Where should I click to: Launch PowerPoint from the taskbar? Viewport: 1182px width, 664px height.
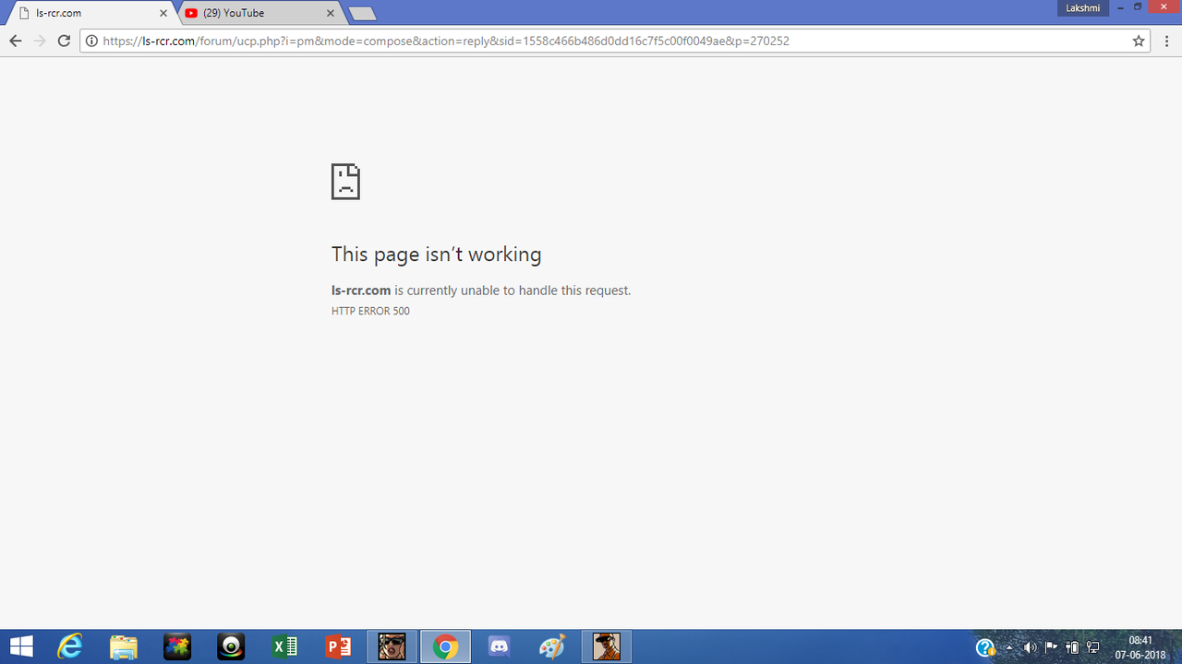[338, 647]
